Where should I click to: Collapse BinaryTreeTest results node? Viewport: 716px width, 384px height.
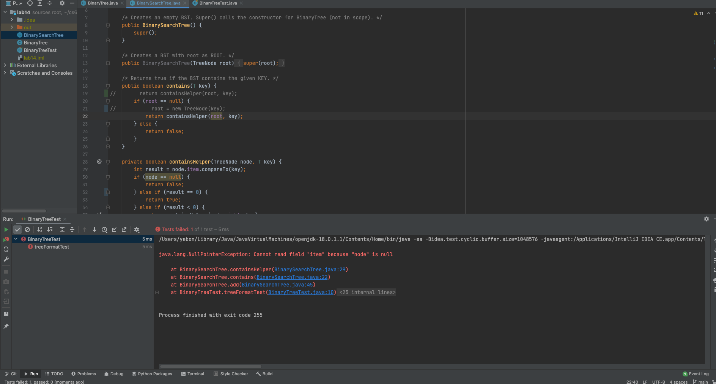16,239
